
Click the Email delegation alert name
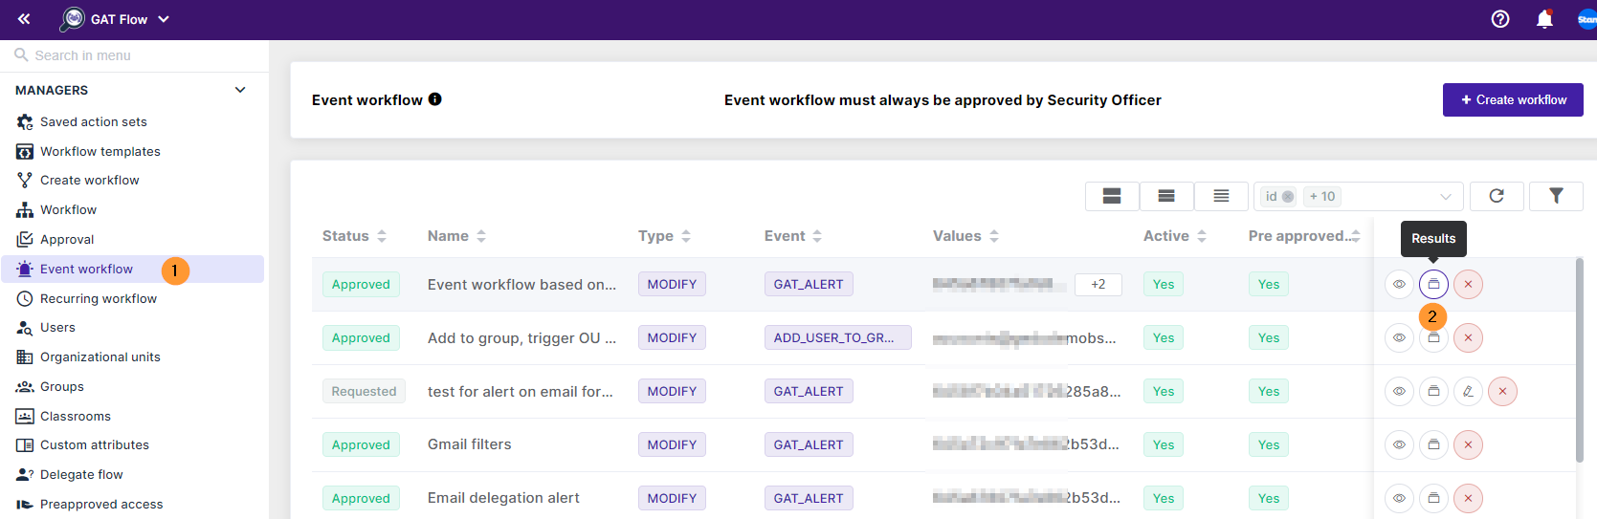click(503, 498)
